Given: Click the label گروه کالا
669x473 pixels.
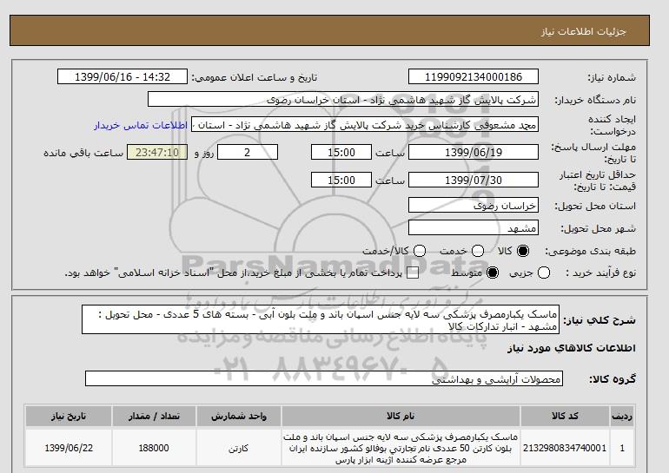Looking at the screenshot, I should point(613,378).
